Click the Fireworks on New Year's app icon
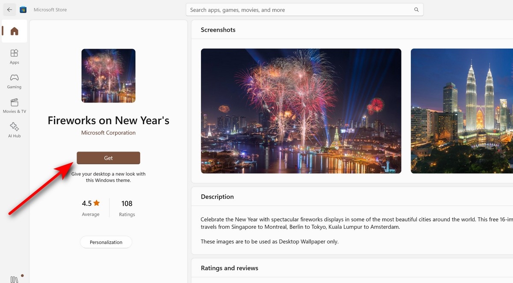This screenshot has height=283, width=513. point(109,76)
